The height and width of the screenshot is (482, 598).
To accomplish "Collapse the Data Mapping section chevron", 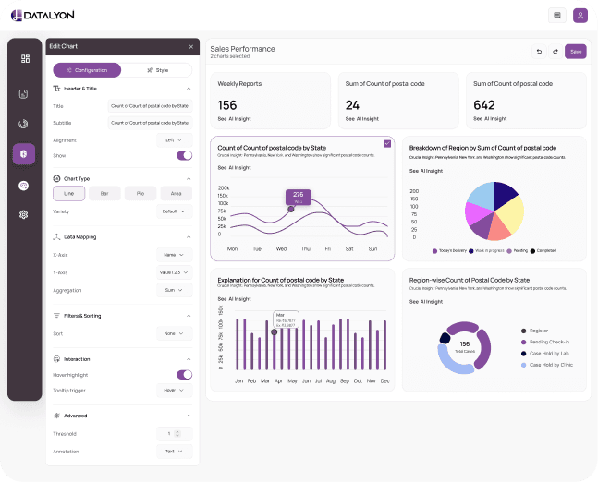I will click(x=189, y=236).
